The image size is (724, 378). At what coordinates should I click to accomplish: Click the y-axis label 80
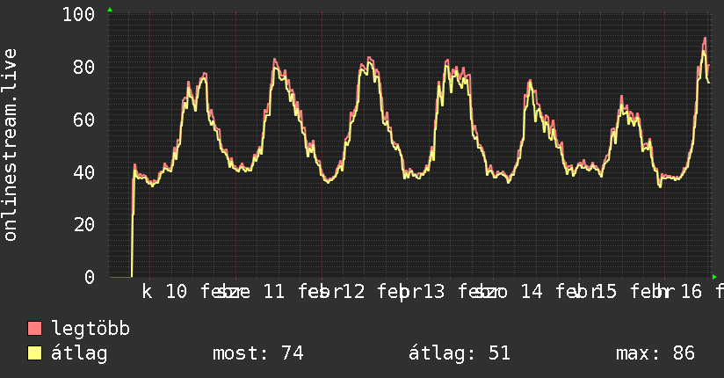[x=83, y=68]
